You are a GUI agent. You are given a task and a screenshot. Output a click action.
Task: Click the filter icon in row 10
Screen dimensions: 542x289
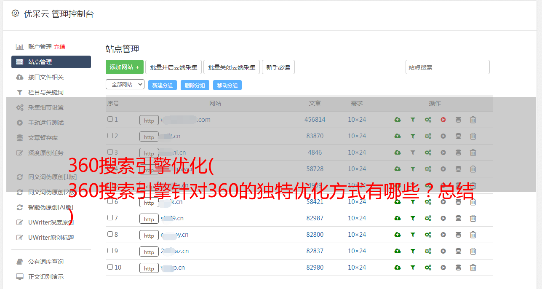coord(413,268)
